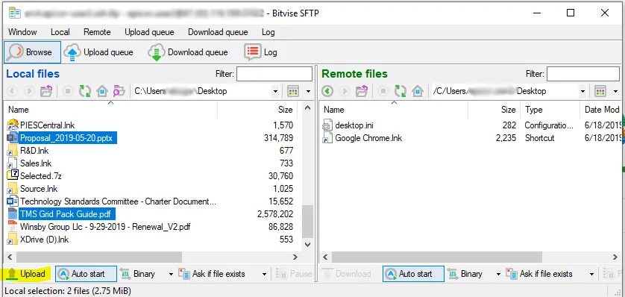Click the Selected.7z archive icon
This screenshot has width=625, height=297.
click(x=13, y=176)
